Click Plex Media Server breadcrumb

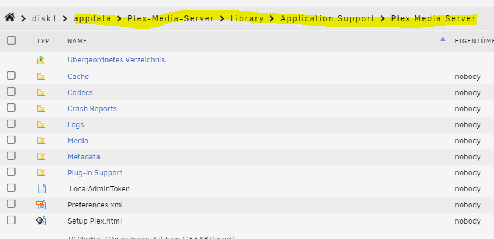(433, 18)
